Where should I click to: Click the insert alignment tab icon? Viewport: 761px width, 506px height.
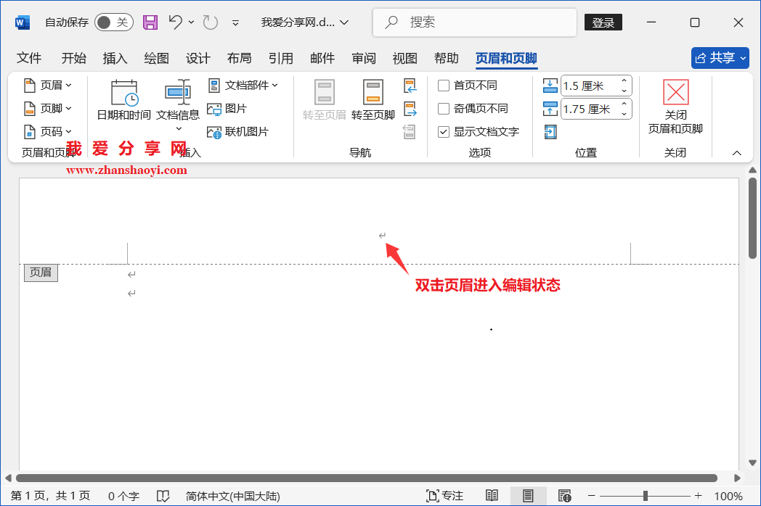(550, 132)
